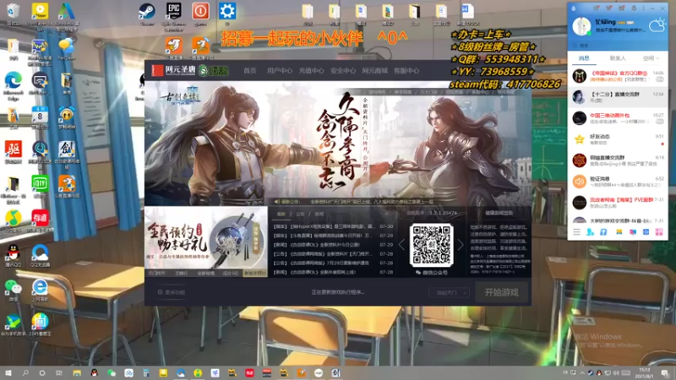
Task: Expand the 空间 dropdown tab in QQ
Action: pos(651,58)
